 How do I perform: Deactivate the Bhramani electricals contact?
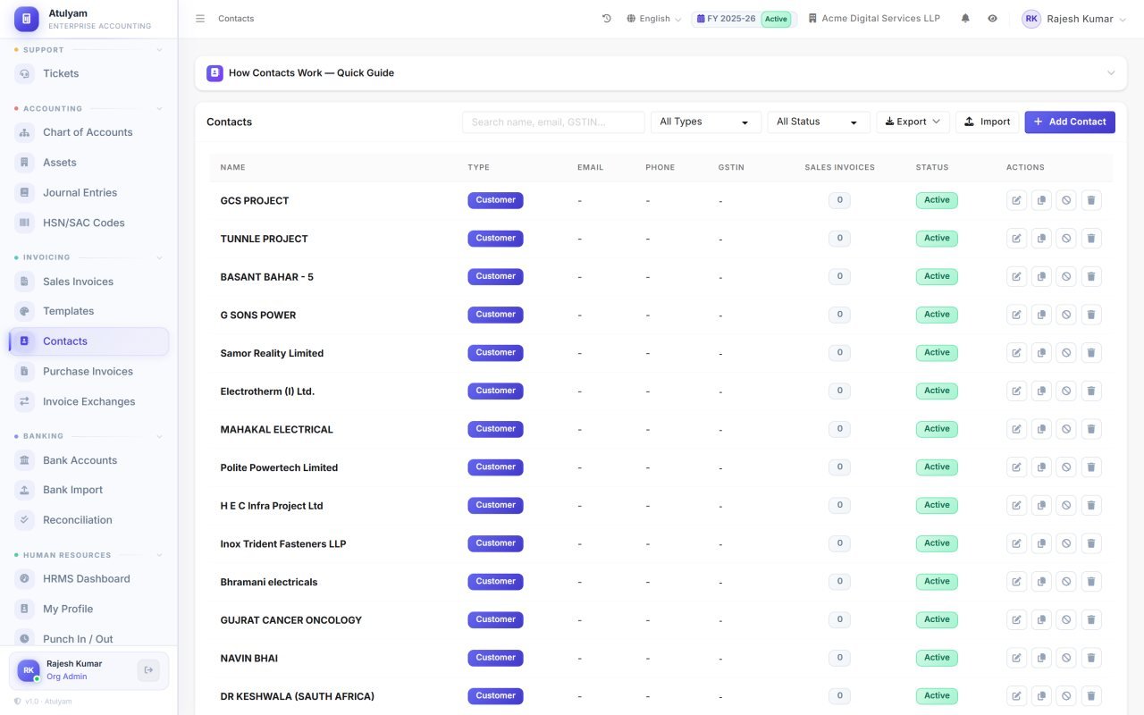[x=1066, y=582]
